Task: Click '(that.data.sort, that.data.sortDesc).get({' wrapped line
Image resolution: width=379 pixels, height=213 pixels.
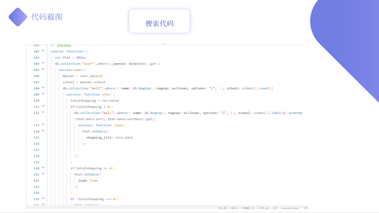Action: [x=115, y=119]
